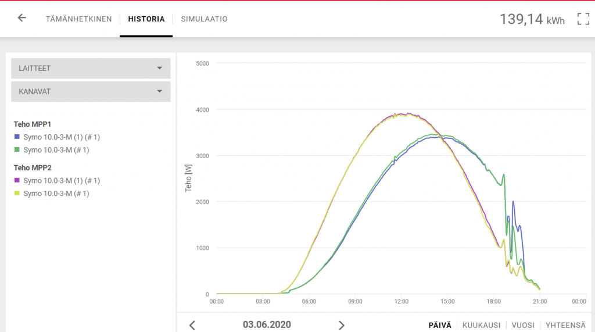Click the back arrow icon
Screen dimensions: 595x332
[22, 18]
